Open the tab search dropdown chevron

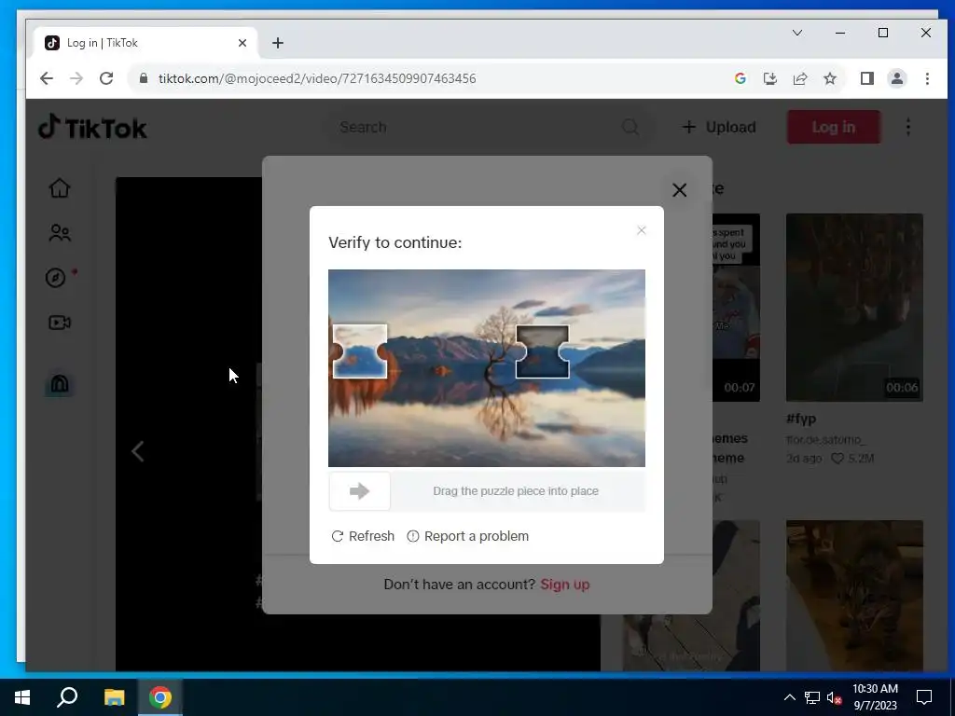[796, 33]
